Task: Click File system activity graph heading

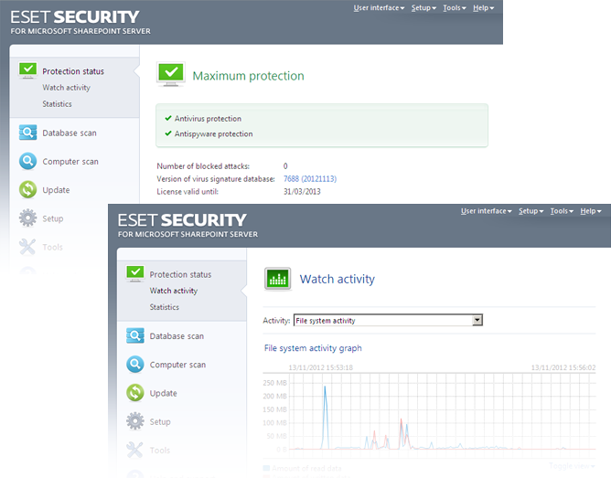Action: 313,348
